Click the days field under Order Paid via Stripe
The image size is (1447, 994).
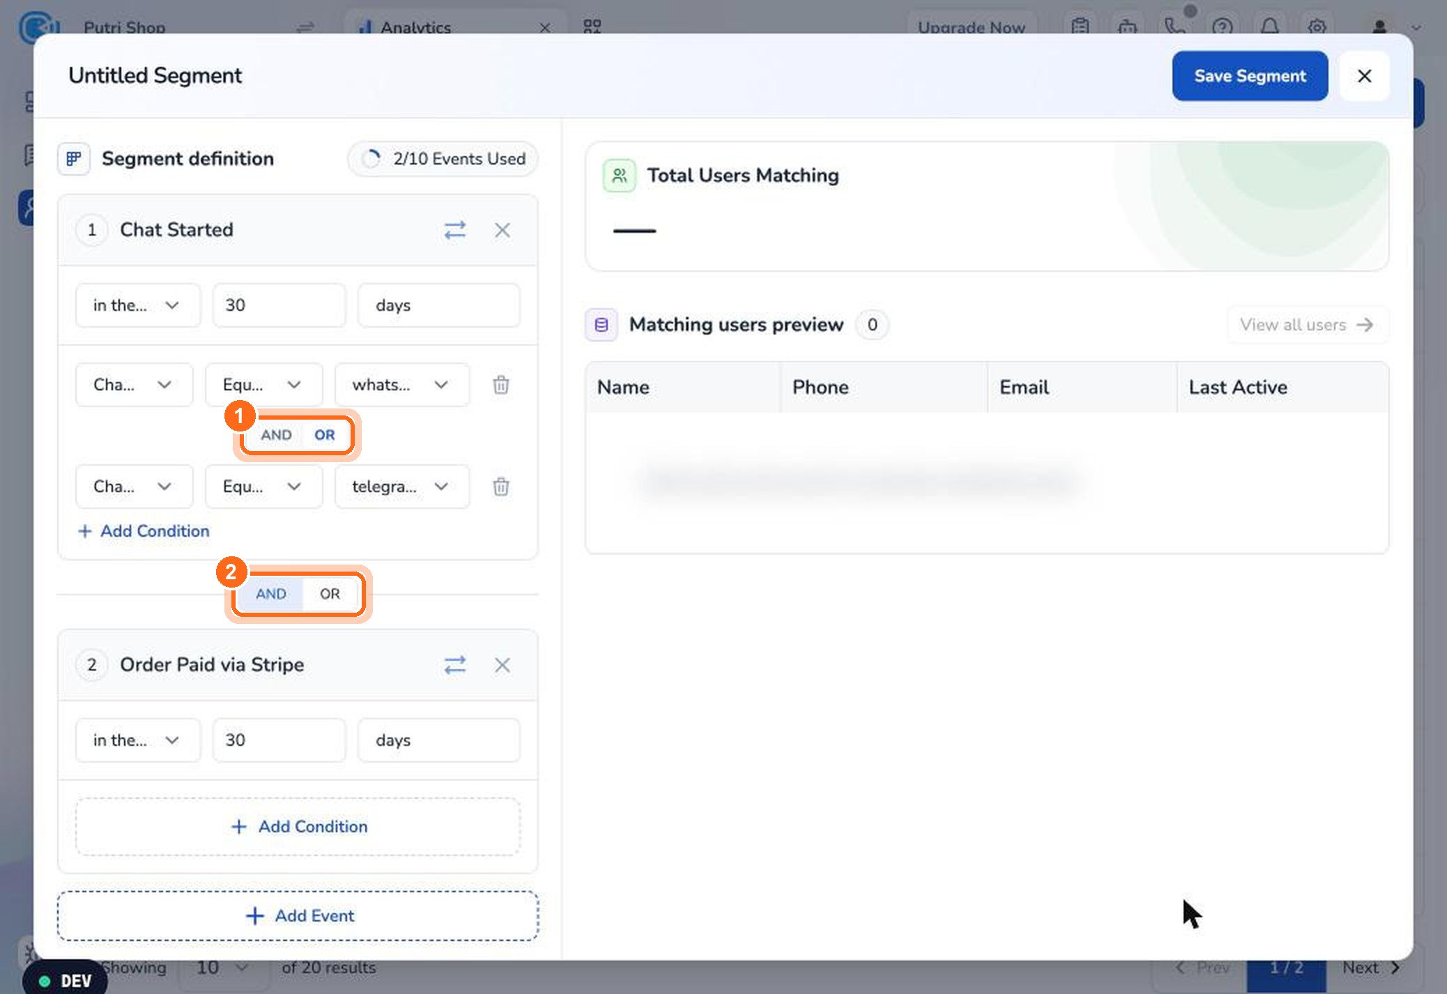[x=438, y=740]
